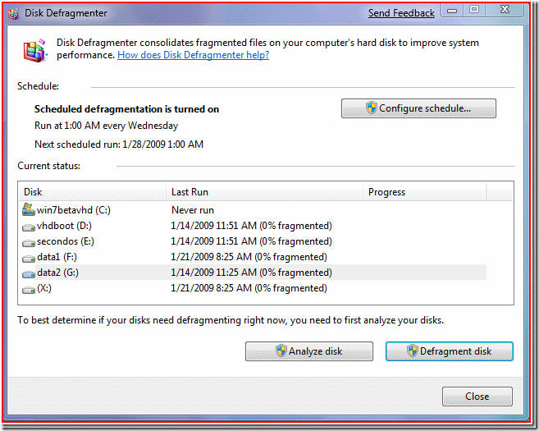Click the data2 (G:) drive icon
Screen dimensions: 539x431
[29, 274]
